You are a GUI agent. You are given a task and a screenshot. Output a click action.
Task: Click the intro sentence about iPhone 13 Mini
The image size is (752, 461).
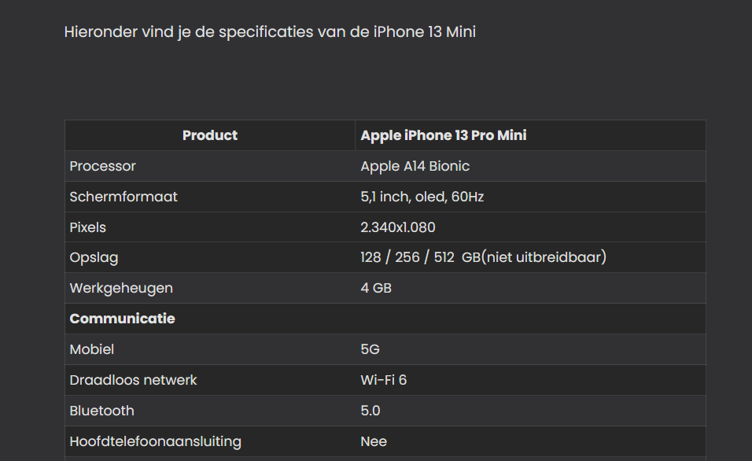pos(270,32)
